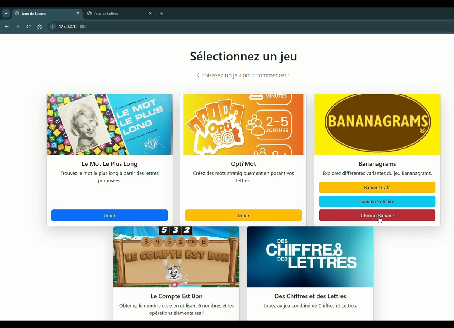Click the 'Opti'Mot' card title
454x328 pixels.
coord(243,164)
